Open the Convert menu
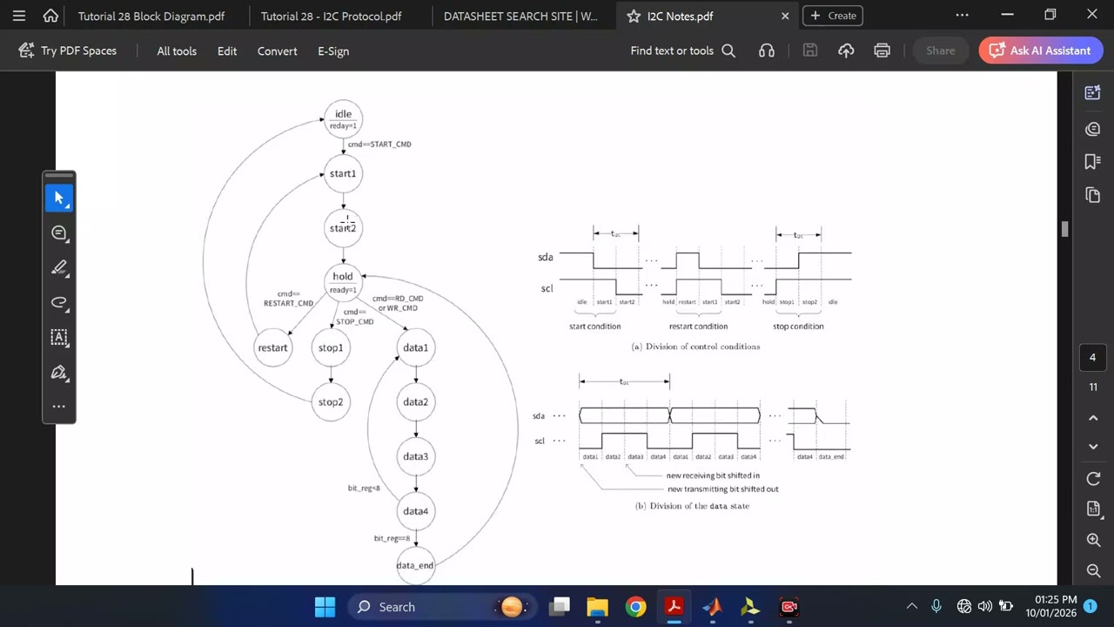Viewport: 1114px width, 627px height. point(277,51)
